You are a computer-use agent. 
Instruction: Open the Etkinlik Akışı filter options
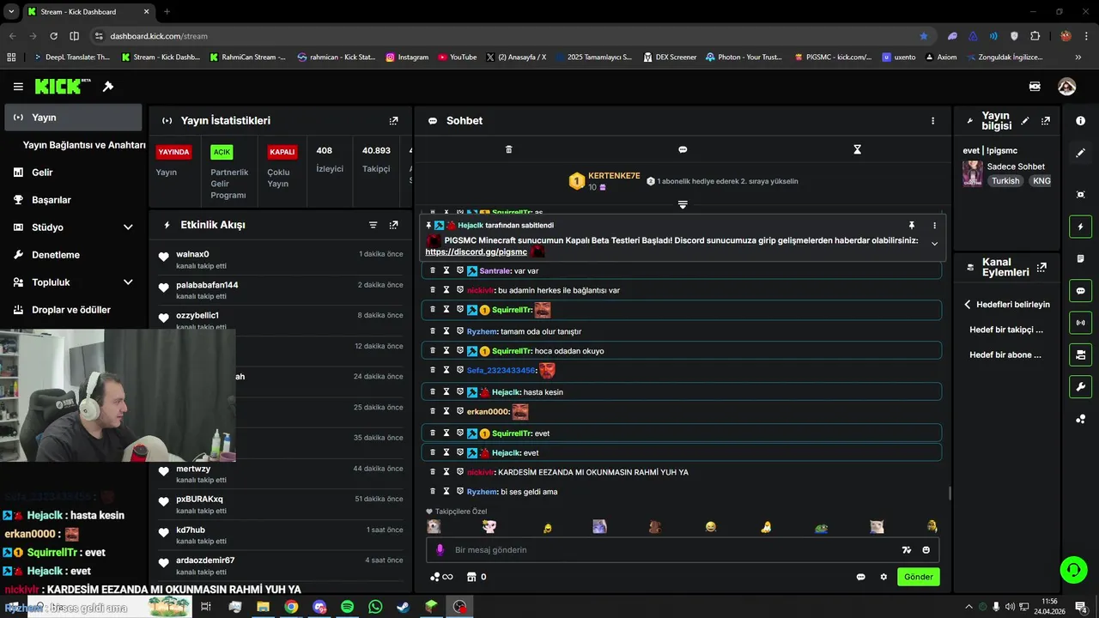click(x=373, y=225)
